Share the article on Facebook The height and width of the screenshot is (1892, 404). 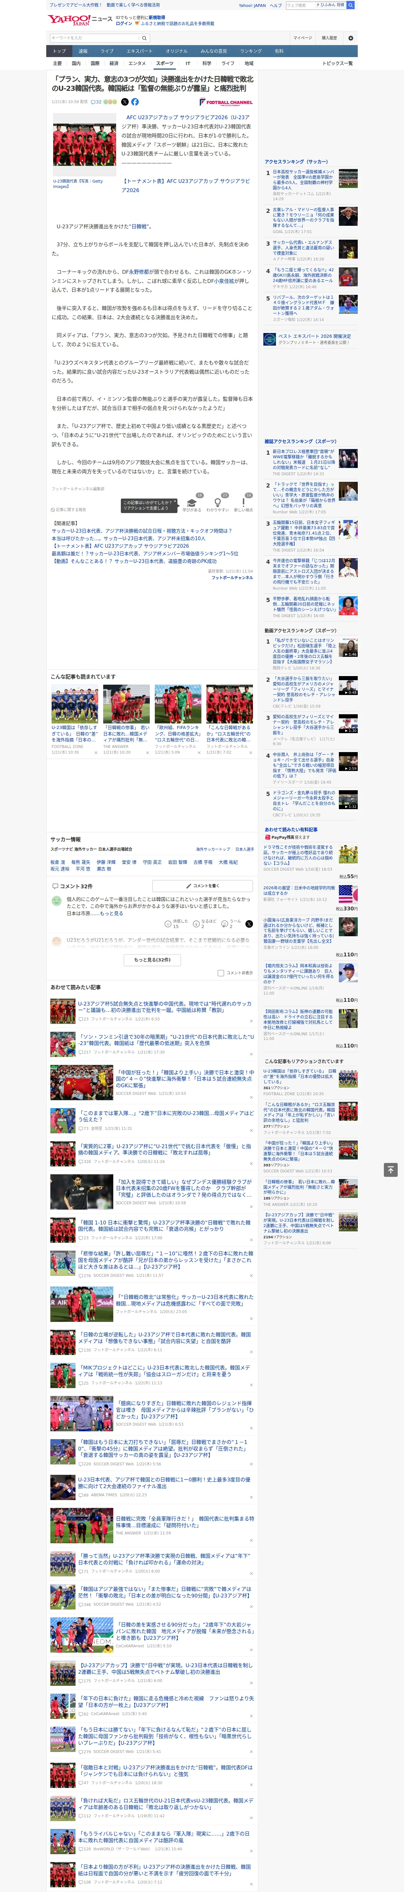pos(135,102)
